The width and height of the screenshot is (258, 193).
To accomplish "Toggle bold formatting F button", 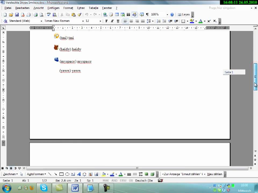I will 106,21.
